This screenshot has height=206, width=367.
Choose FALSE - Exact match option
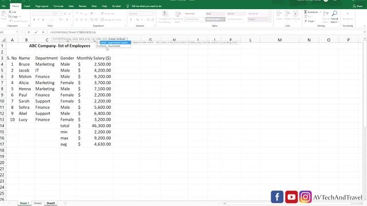[x=114, y=46]
